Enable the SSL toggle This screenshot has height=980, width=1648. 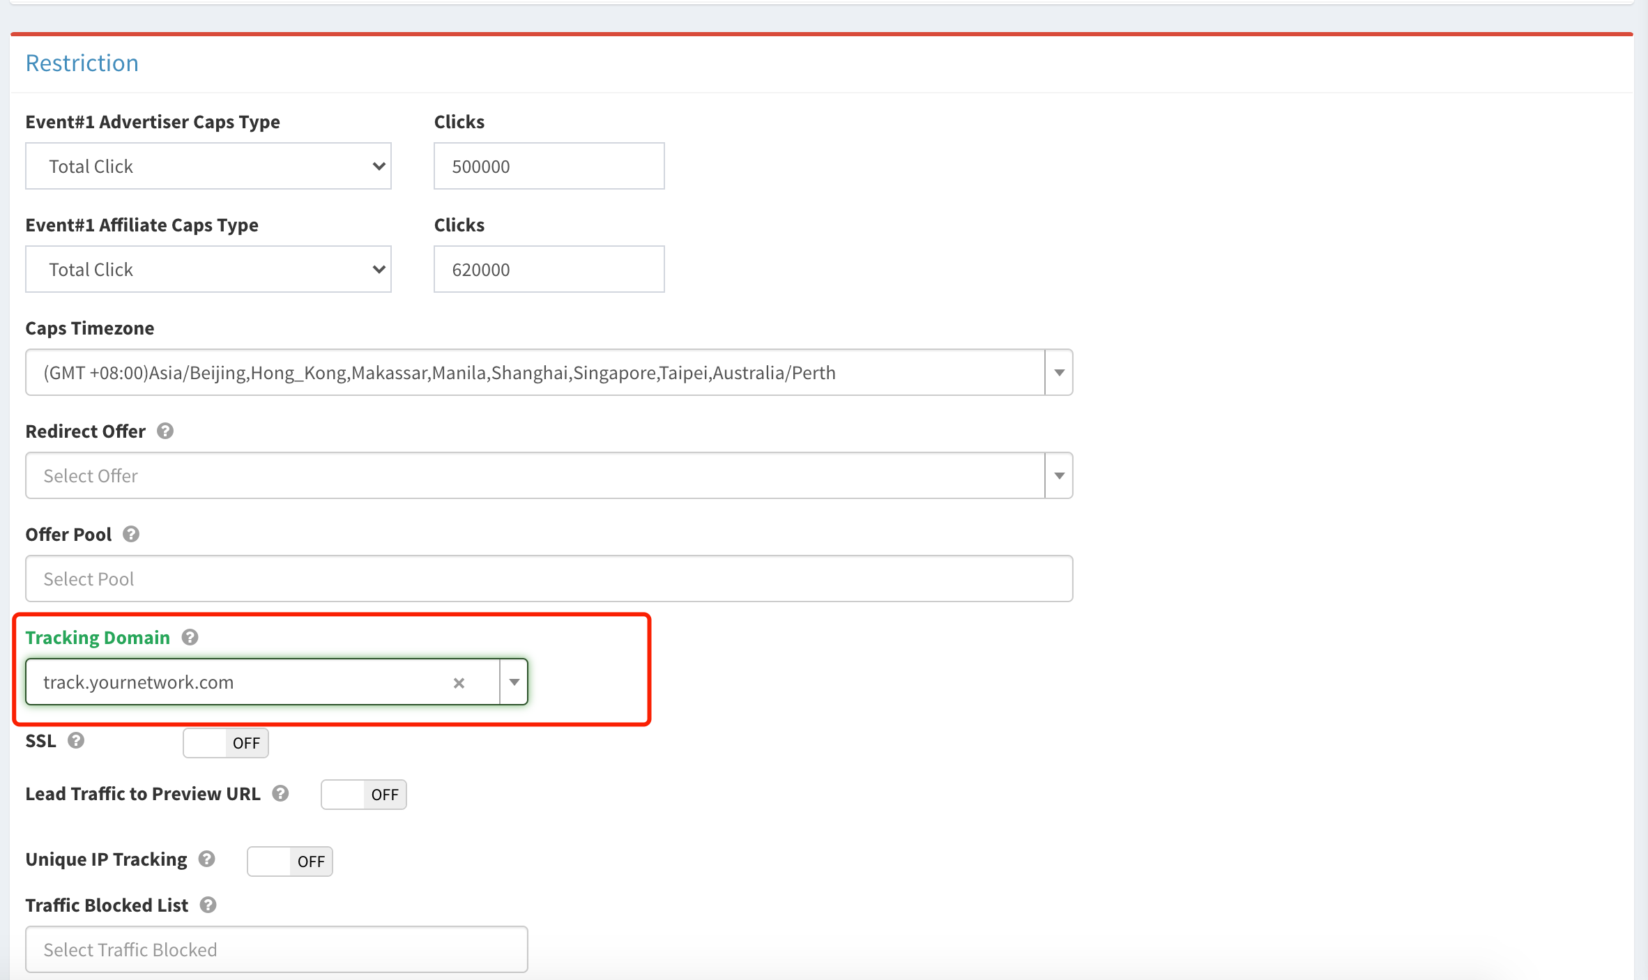pyautogui.click(x=225, y=743)
